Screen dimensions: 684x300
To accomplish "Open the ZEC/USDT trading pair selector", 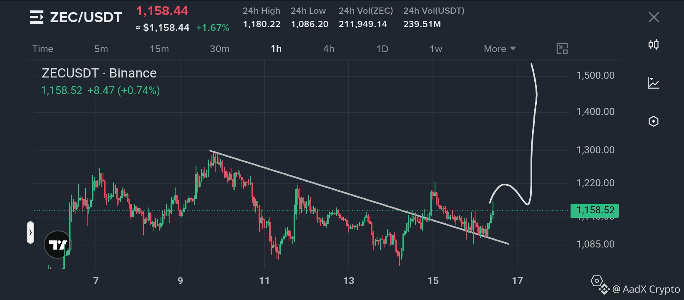I will click(86, 17).
